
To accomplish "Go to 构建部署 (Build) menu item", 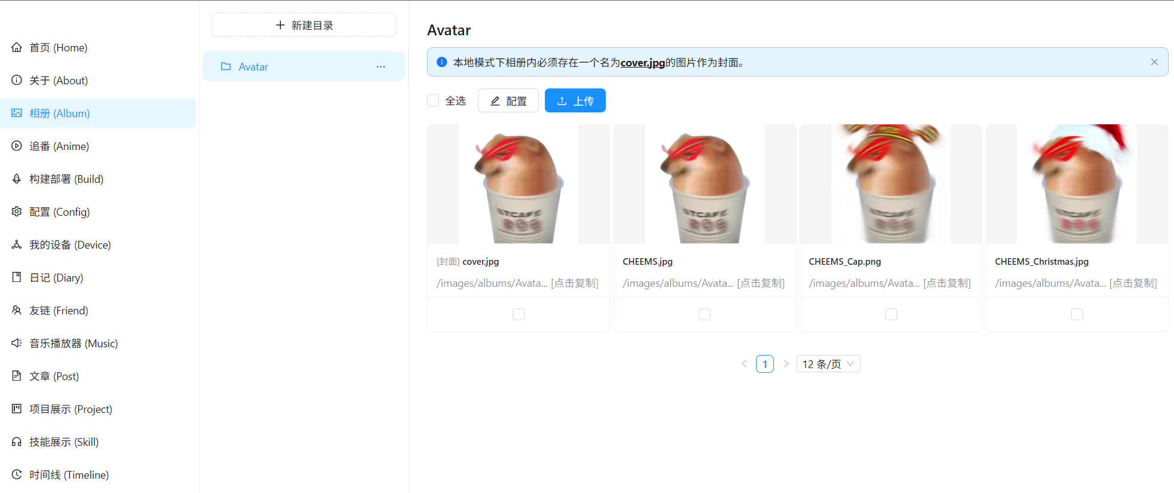I will [98, 179].
